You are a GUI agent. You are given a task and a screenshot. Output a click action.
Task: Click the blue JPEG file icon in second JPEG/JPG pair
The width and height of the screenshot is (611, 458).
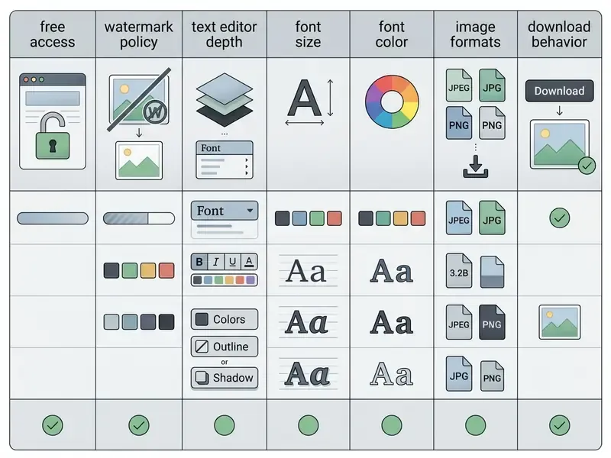coord(459,218)
